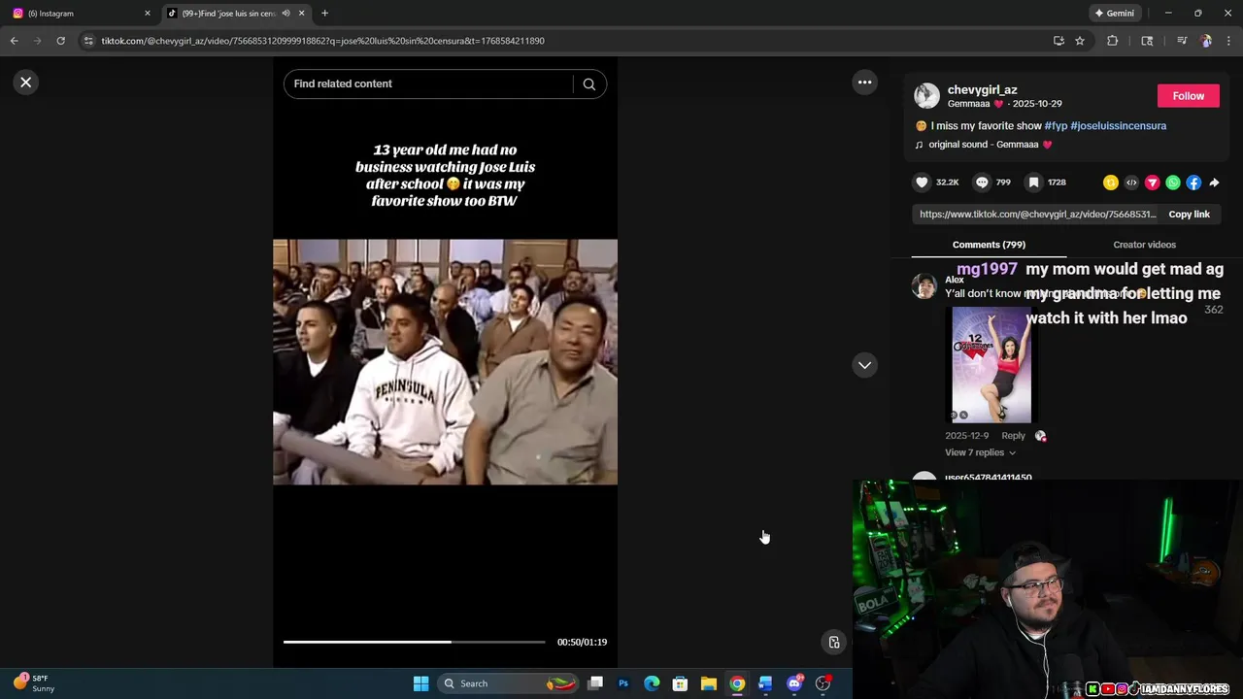
Task: Open Microsoft Edge from the taskbar
Action: tap(652, 683)
